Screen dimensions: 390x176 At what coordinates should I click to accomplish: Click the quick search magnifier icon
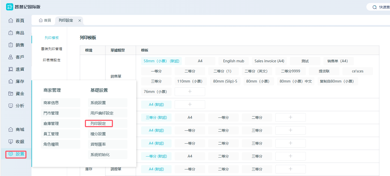point(374,7)
